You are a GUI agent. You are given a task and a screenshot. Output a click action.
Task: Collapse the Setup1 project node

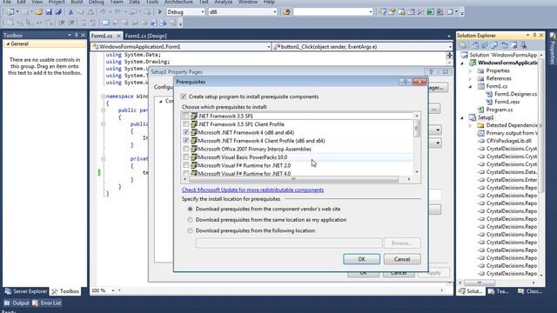click(x=462, y=117)
